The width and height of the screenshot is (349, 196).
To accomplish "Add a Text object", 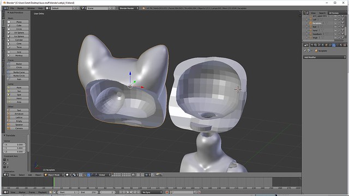I will tap(18, 110).
